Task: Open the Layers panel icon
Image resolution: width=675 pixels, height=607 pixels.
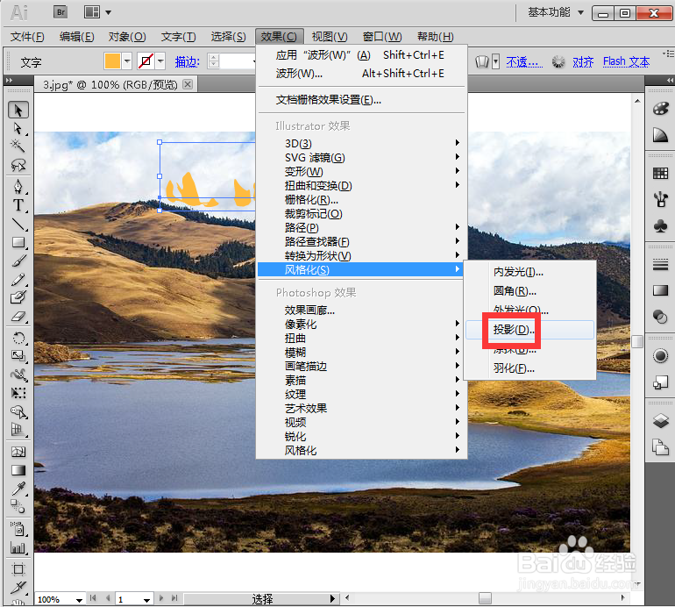Action: click(660, 420)
